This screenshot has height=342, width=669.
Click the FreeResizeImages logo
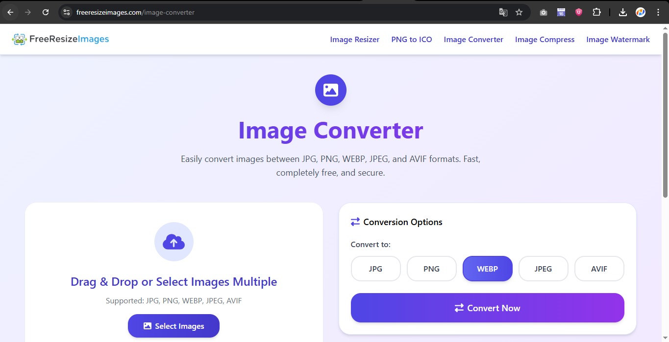[60, 39]
